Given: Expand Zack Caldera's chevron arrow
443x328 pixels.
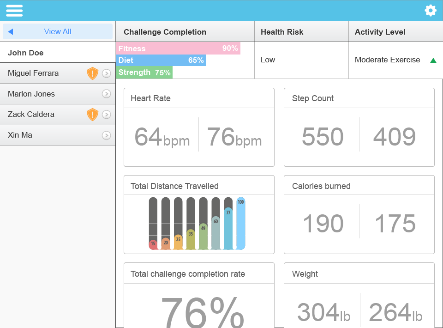Looking at the screenshot, I should point(106,115).
